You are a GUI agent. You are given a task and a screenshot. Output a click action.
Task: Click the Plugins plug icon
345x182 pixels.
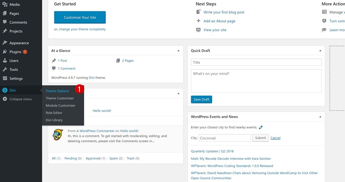tap(5, 52)
